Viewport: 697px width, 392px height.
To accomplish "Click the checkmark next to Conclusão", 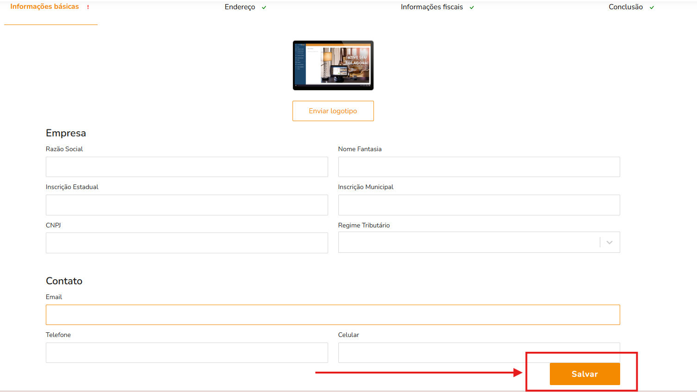I will (652, 7).
